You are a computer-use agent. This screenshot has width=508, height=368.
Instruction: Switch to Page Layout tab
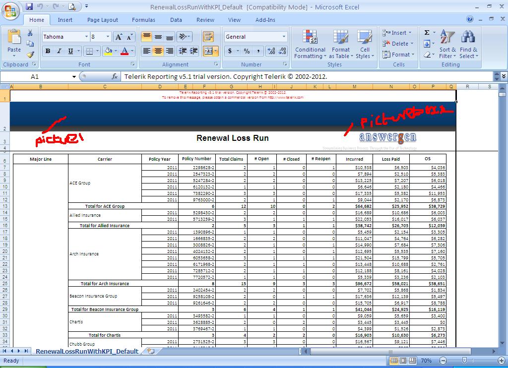coord(102,20)
